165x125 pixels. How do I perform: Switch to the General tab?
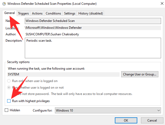10,13
